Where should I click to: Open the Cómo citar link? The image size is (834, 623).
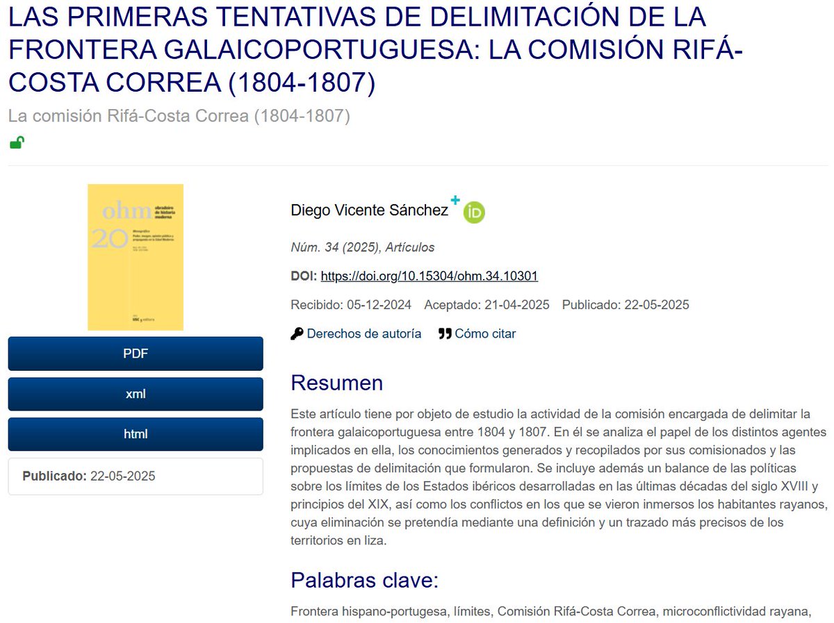[485, 334]
